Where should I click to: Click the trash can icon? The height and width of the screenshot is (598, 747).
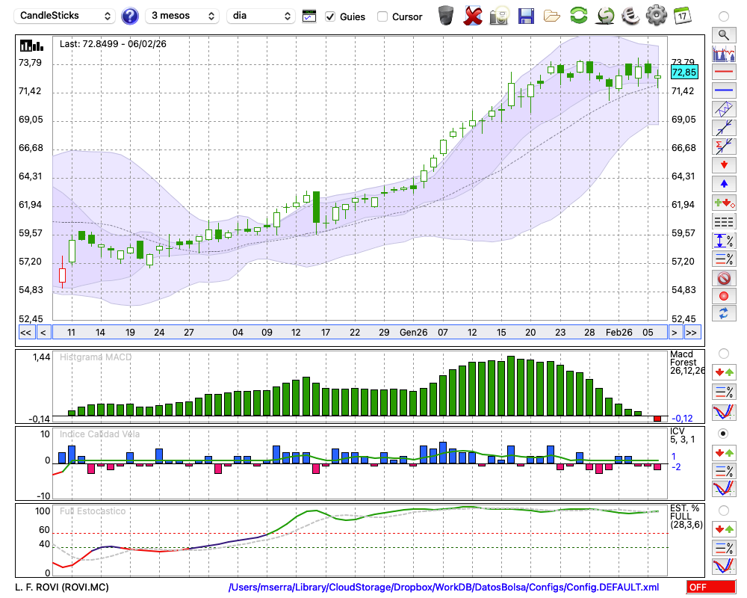pos(446,16)
